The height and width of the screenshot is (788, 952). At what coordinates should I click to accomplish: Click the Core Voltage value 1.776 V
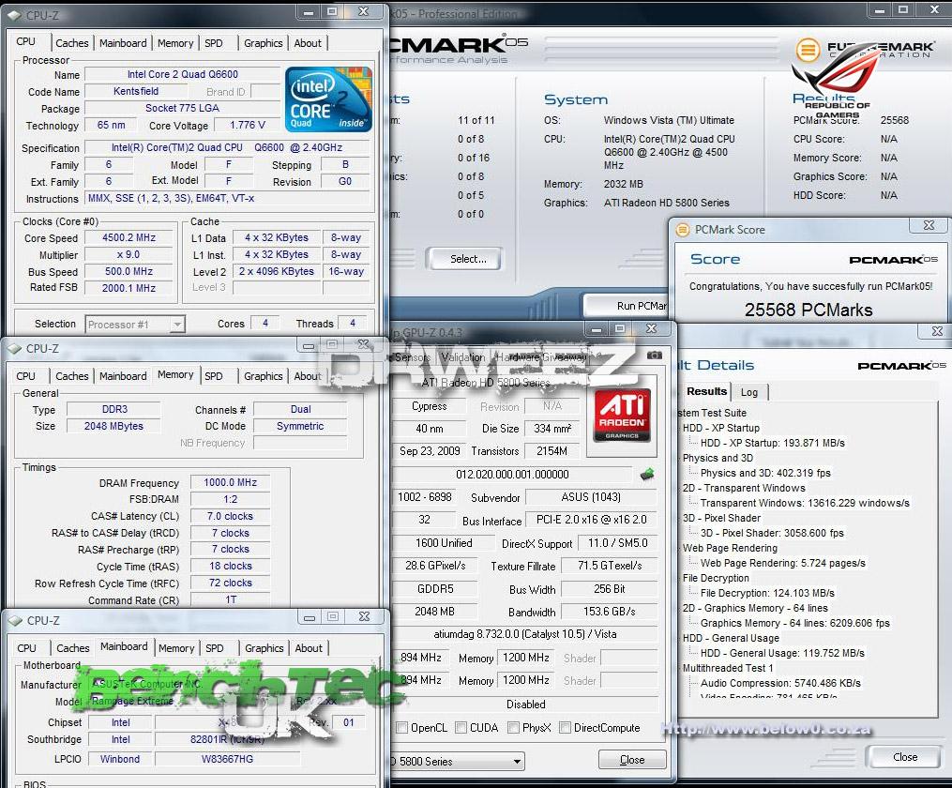click(247, 125)
